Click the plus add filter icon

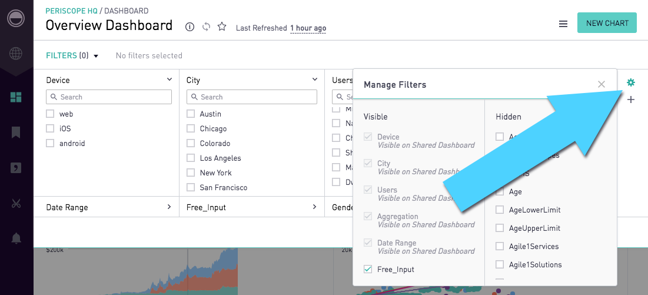(x=631, y=100)
